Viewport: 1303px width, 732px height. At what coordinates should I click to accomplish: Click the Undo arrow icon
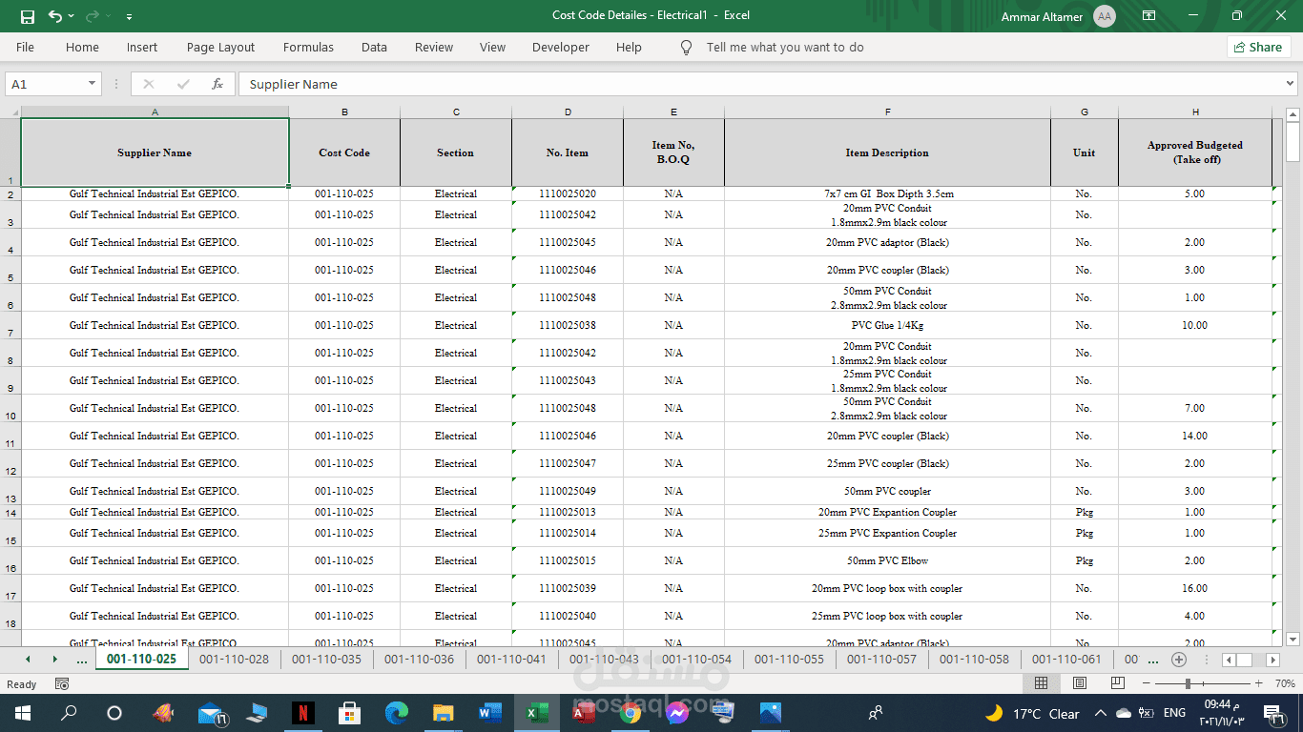[x=55, y=16]
